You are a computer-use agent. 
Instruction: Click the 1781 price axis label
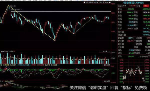click(x=113, y=32)
